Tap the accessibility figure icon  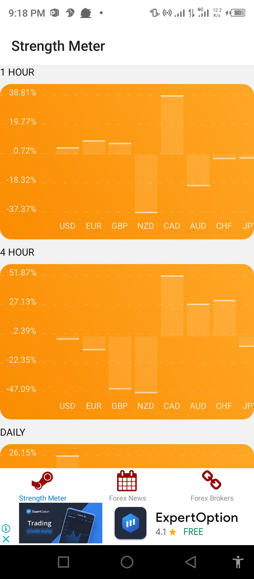click(x=238, y=562)
